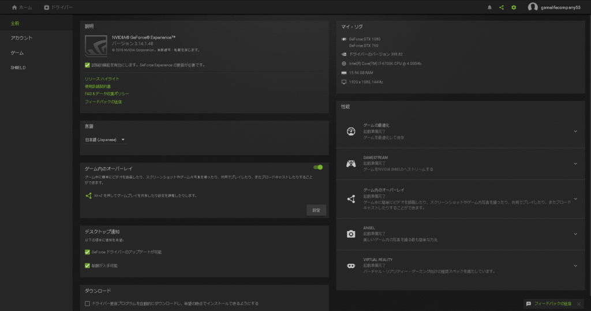The height and width of the screenshot is (311, 591).
Task: Expand the GAMESTREAM row chevron
Action: [x=575, y=164]
